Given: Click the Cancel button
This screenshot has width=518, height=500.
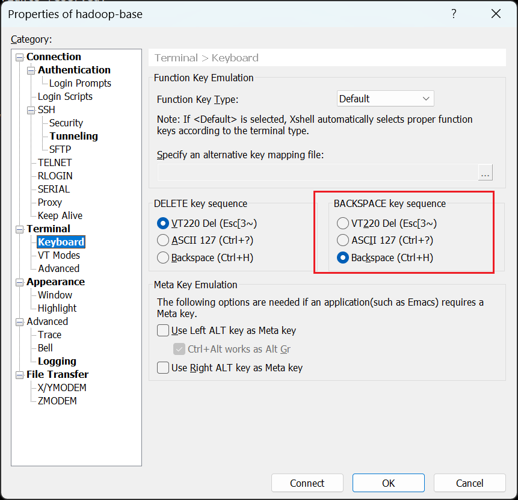Looking at the screenshot, I should (x=469, y=483).
